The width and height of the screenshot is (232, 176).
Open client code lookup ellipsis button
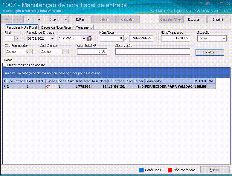[65, 52]
